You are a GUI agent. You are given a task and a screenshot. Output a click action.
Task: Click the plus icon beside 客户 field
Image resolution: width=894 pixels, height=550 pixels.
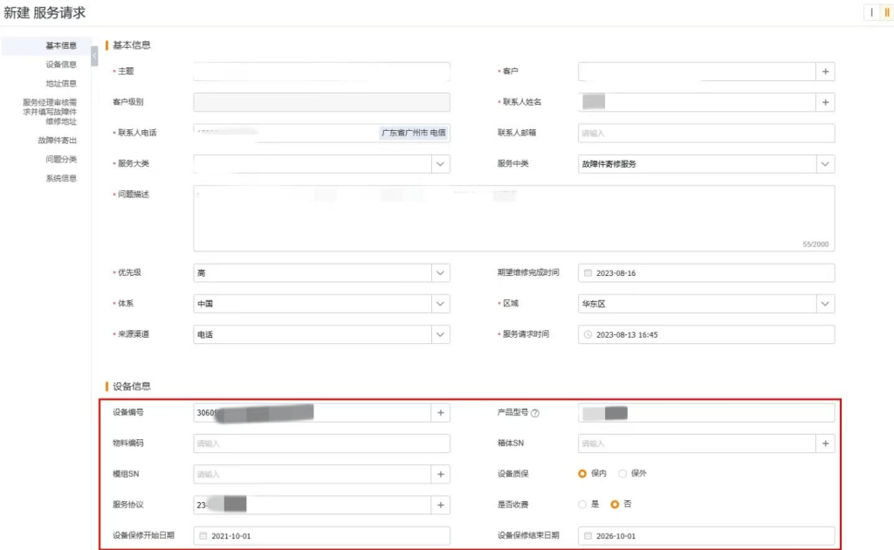[x=825, y=72]
